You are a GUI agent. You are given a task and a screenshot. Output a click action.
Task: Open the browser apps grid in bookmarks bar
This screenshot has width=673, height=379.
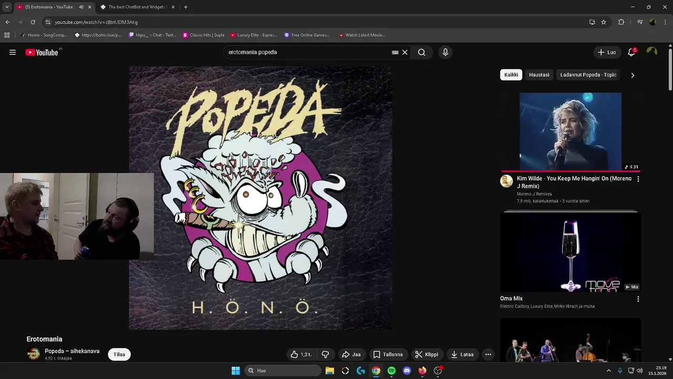[x=7, y=35]
